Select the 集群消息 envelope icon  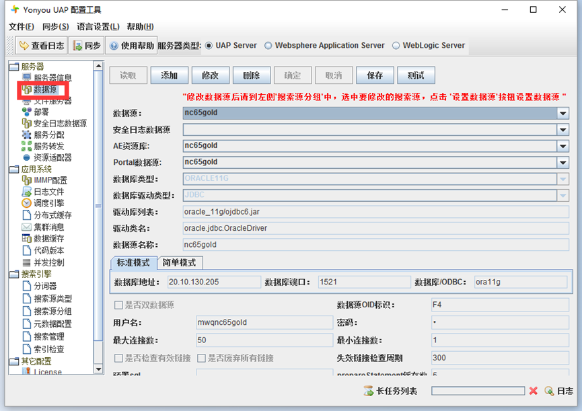[26, 227]
